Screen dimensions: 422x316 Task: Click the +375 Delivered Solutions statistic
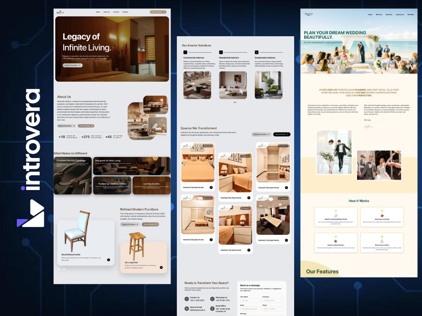click(91, 137)
